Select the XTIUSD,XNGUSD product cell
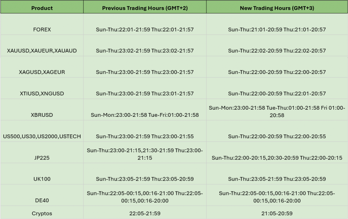The height and width of the screenshot is (219, 348). pyautogui.click(x=42, y=88)
